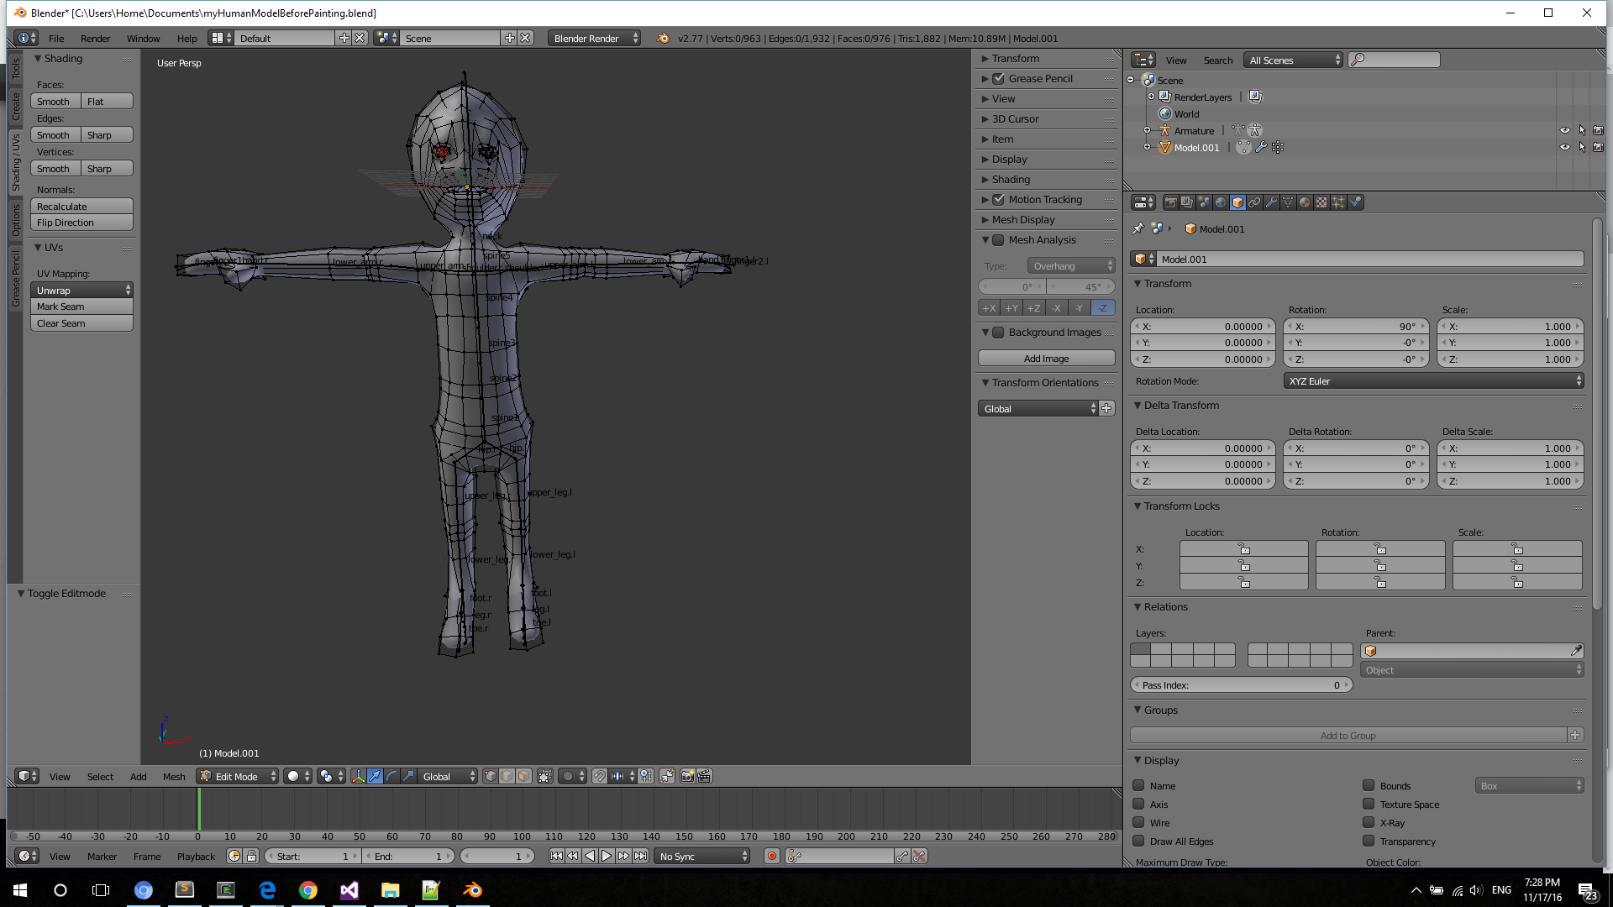
Task: Open the File menu
Action: click(x=56, y=39)
